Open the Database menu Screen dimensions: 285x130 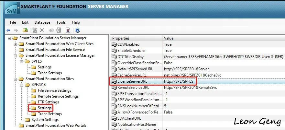coord(42,22)
